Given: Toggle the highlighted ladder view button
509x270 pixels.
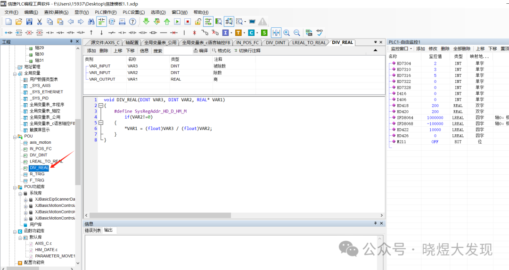Looking at the screenshot, I should (102, 22).
